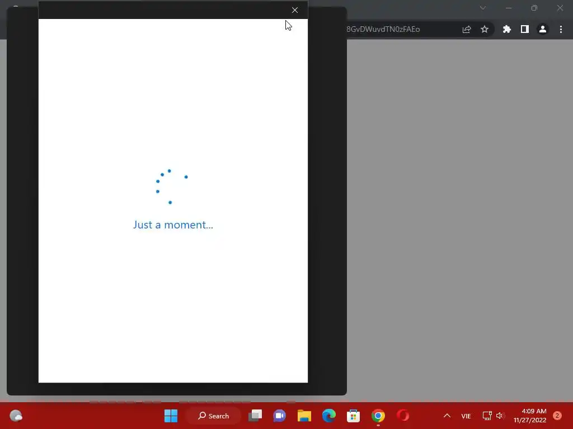Minimize the Chrome window
This screenshot has height=429, width=573.
509,8
